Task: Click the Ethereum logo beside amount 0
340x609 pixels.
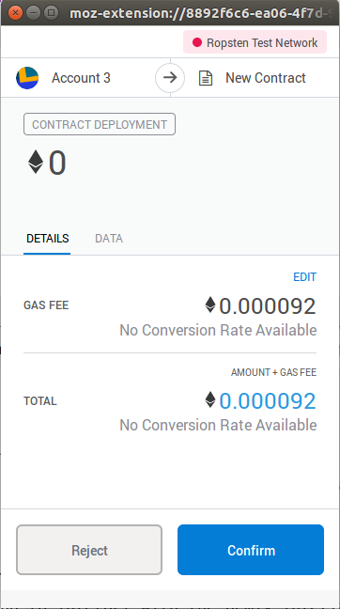Action: 36,162
